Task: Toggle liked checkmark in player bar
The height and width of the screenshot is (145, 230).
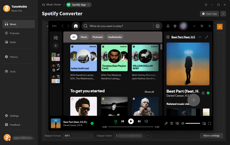Action: click(92, 124)
